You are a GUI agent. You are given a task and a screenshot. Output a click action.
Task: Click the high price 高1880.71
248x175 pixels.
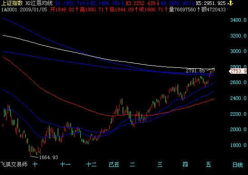(92, 9)
